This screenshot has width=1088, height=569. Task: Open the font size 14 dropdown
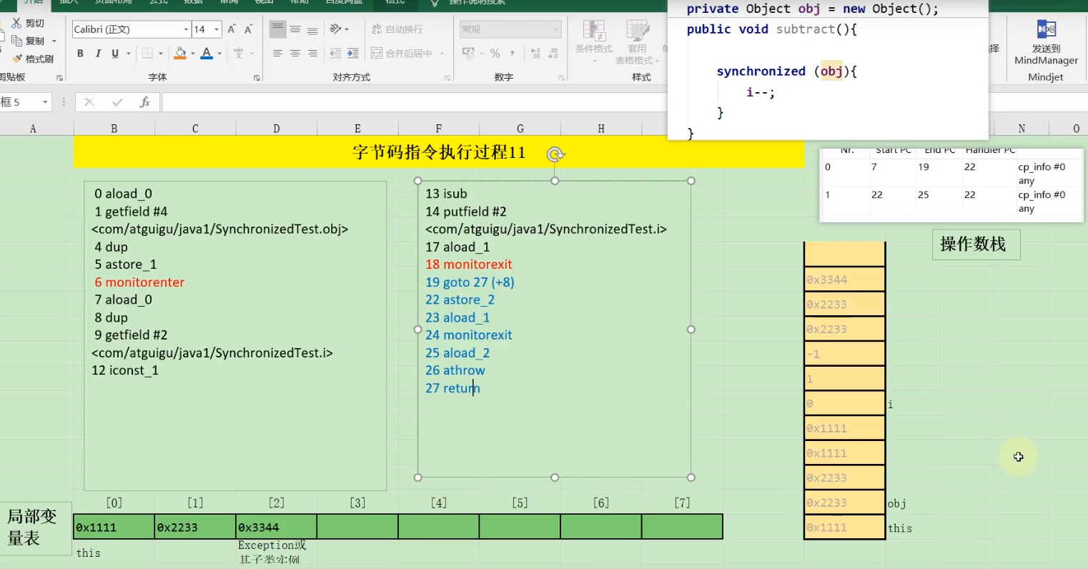tap(217, 29)
